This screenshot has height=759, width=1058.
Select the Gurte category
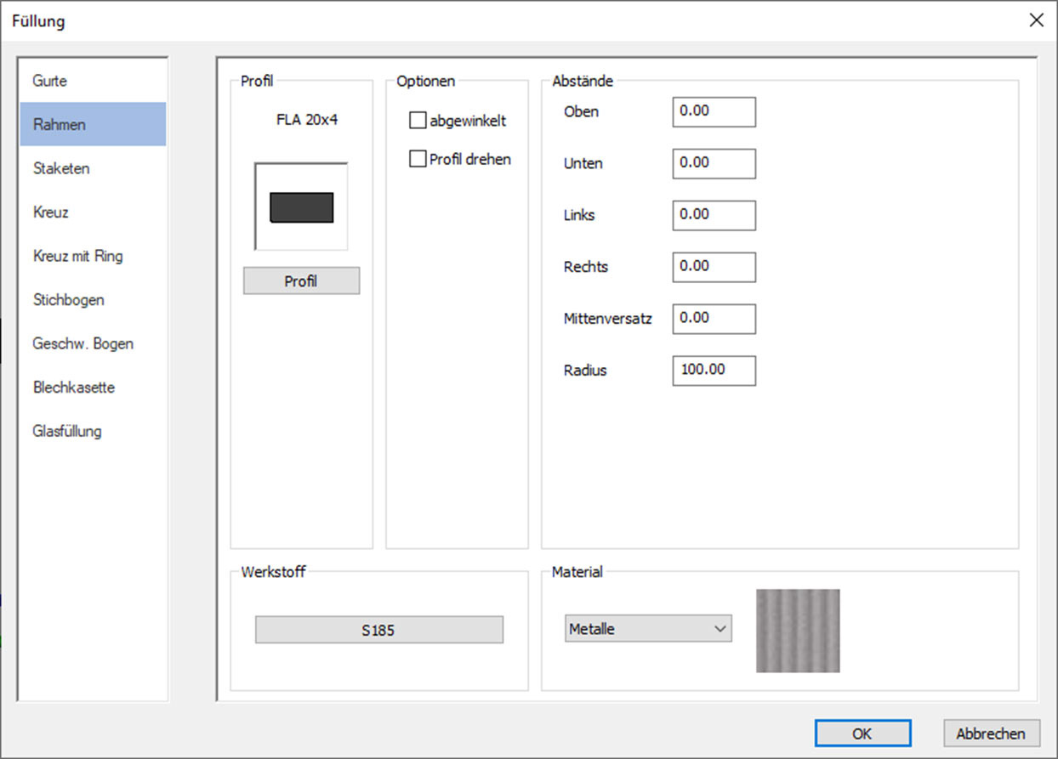93,81
